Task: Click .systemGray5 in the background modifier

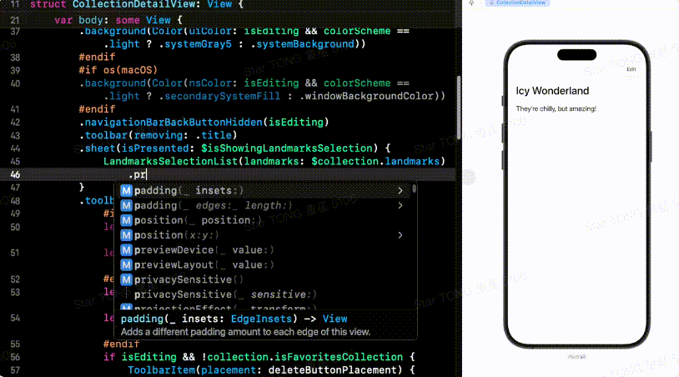Action: pyautogui.click(x=195, y=44)
